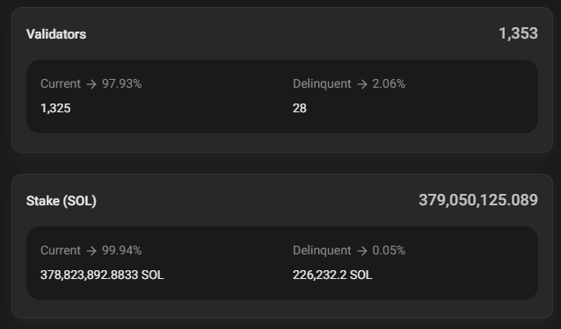Select the 97.93% current validators percentage
The height and width of the screenshot is (329, 561).
[x=122, y=84]
